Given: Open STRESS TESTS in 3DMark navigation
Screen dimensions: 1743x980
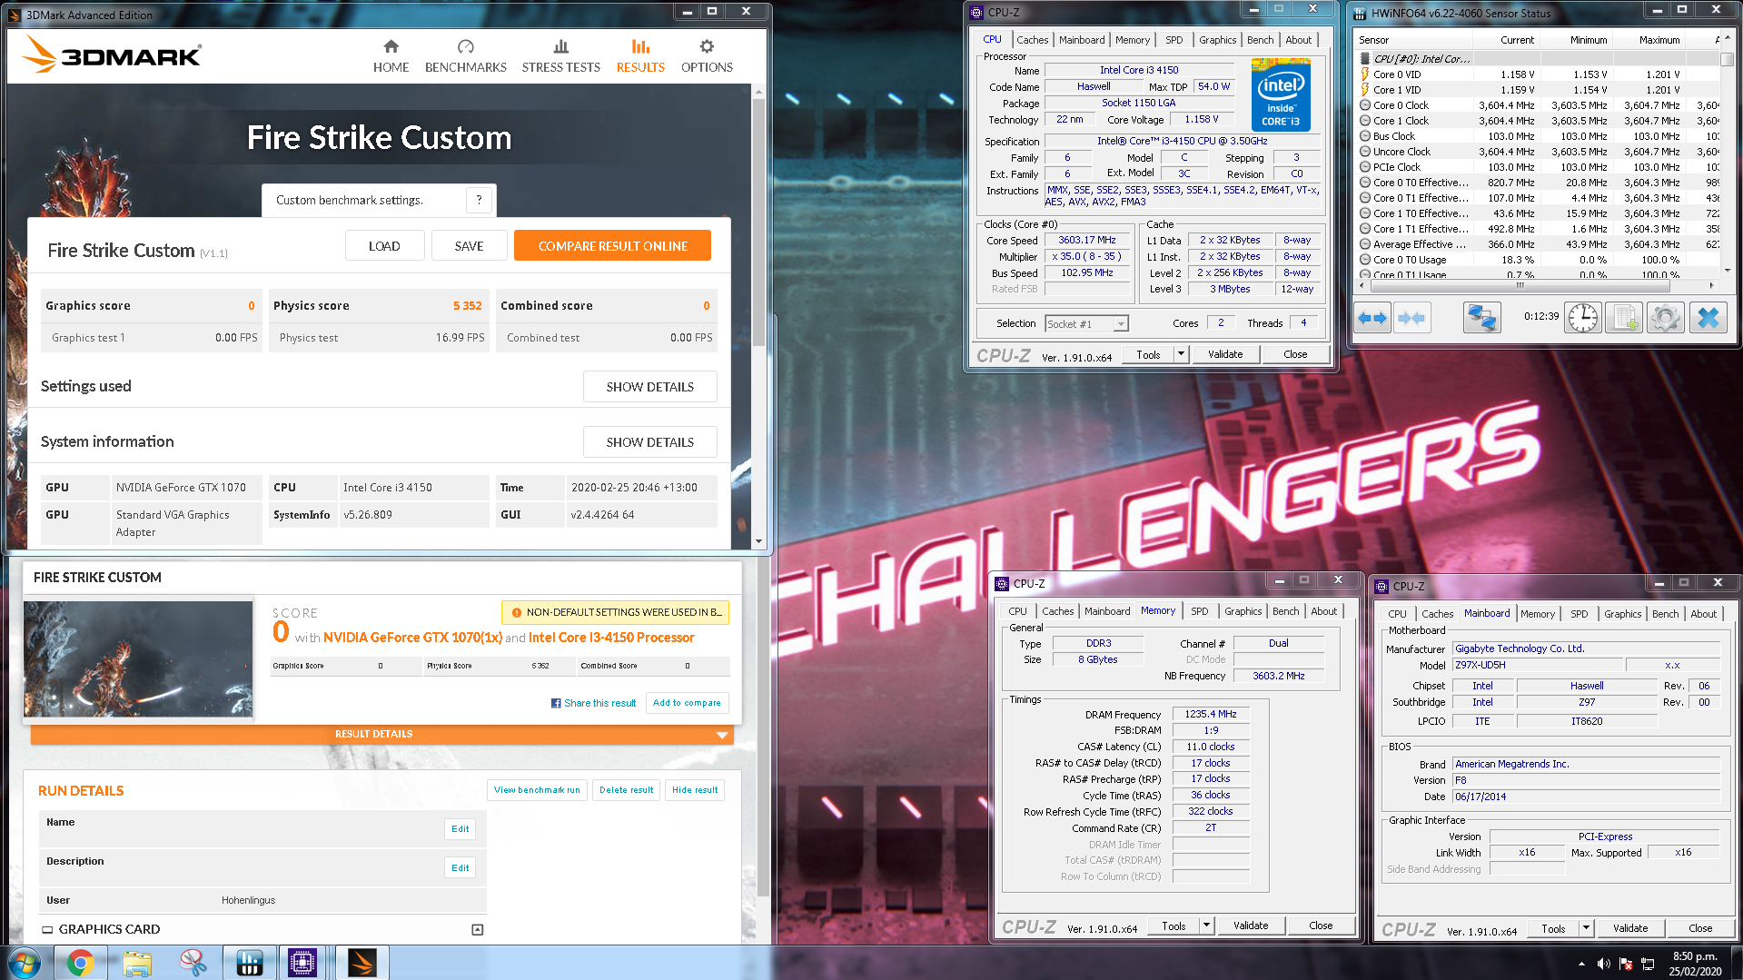Looking at the screenshot, I should point(560,56).
